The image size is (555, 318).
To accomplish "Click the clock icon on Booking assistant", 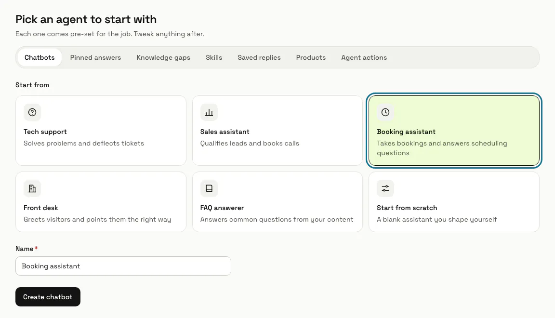I will pyautogui.click(x=385, y=112).
